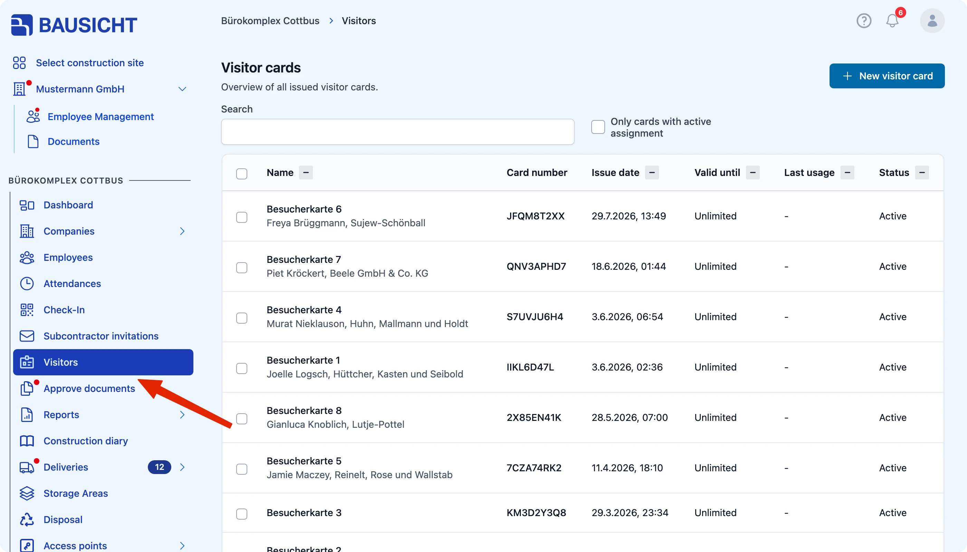Select the Besucherkarte 4 row checkbox
The image size is (967, 552).
point(242,318)
